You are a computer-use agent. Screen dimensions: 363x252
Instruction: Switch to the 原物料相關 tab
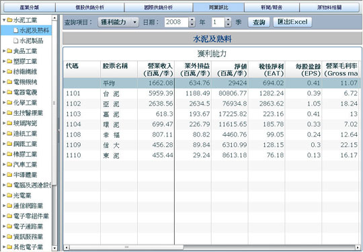329,7
